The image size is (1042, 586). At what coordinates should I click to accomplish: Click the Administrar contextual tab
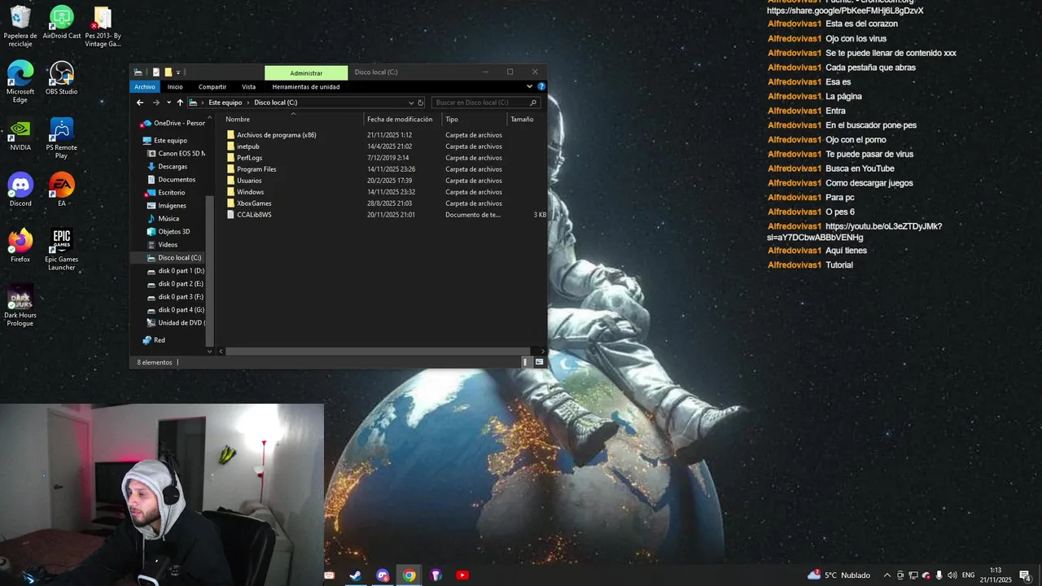pos(306,72)
